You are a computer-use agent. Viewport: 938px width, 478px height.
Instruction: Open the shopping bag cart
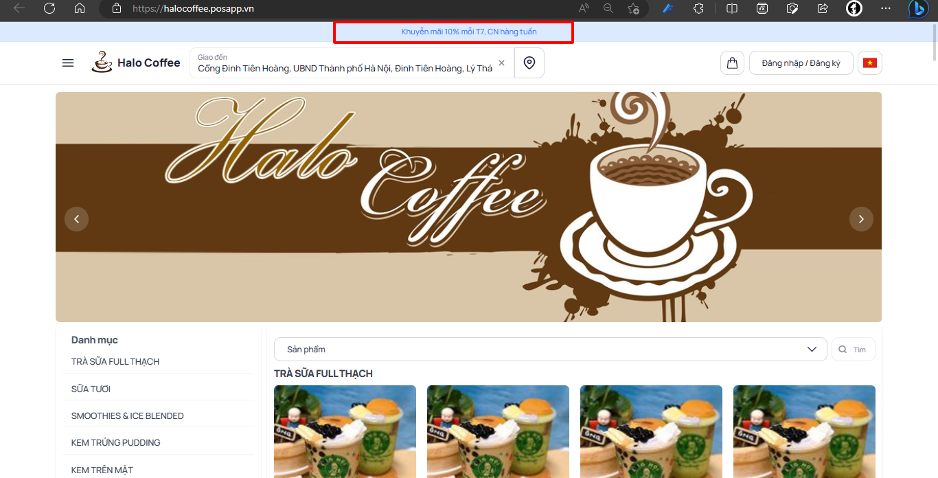click(732, 63)
